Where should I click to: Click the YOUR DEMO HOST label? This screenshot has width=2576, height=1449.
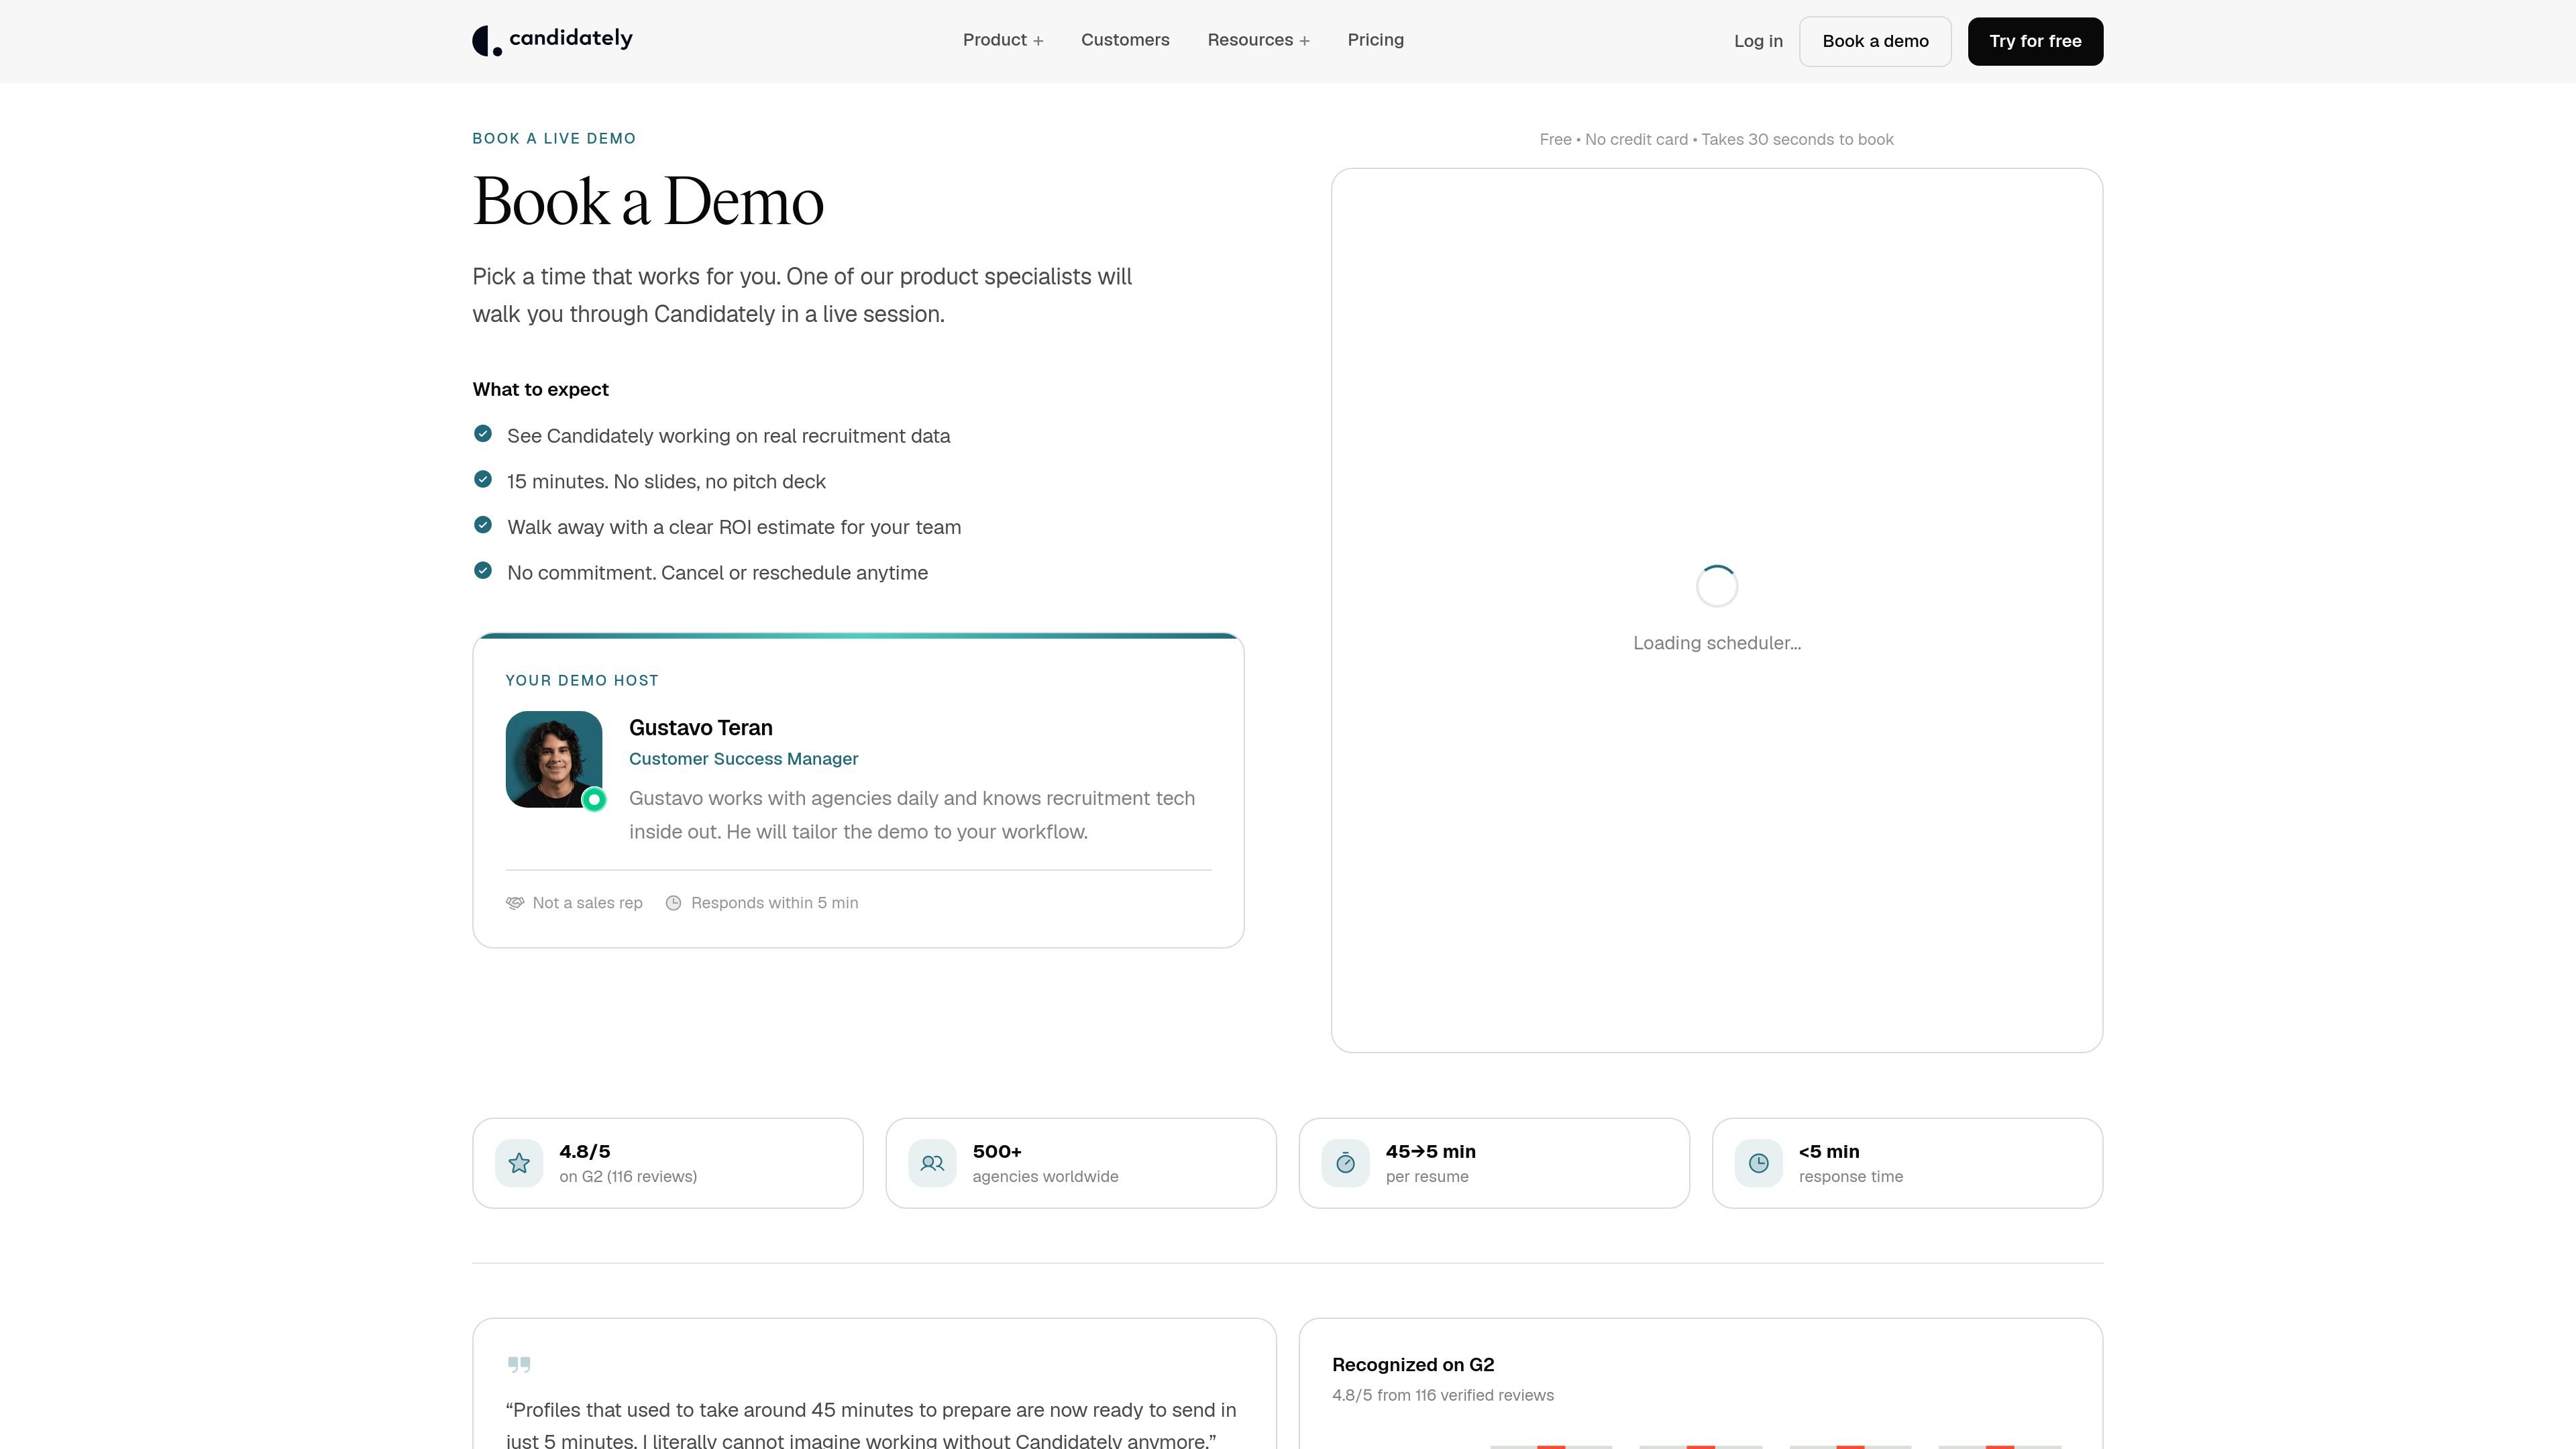582,681
